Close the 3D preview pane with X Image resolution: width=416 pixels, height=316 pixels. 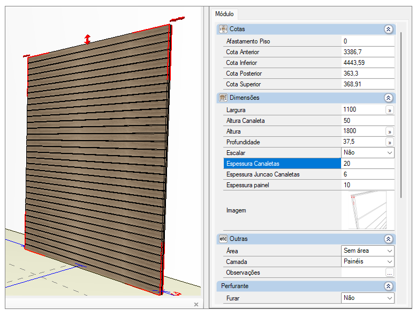pos(196,304)
